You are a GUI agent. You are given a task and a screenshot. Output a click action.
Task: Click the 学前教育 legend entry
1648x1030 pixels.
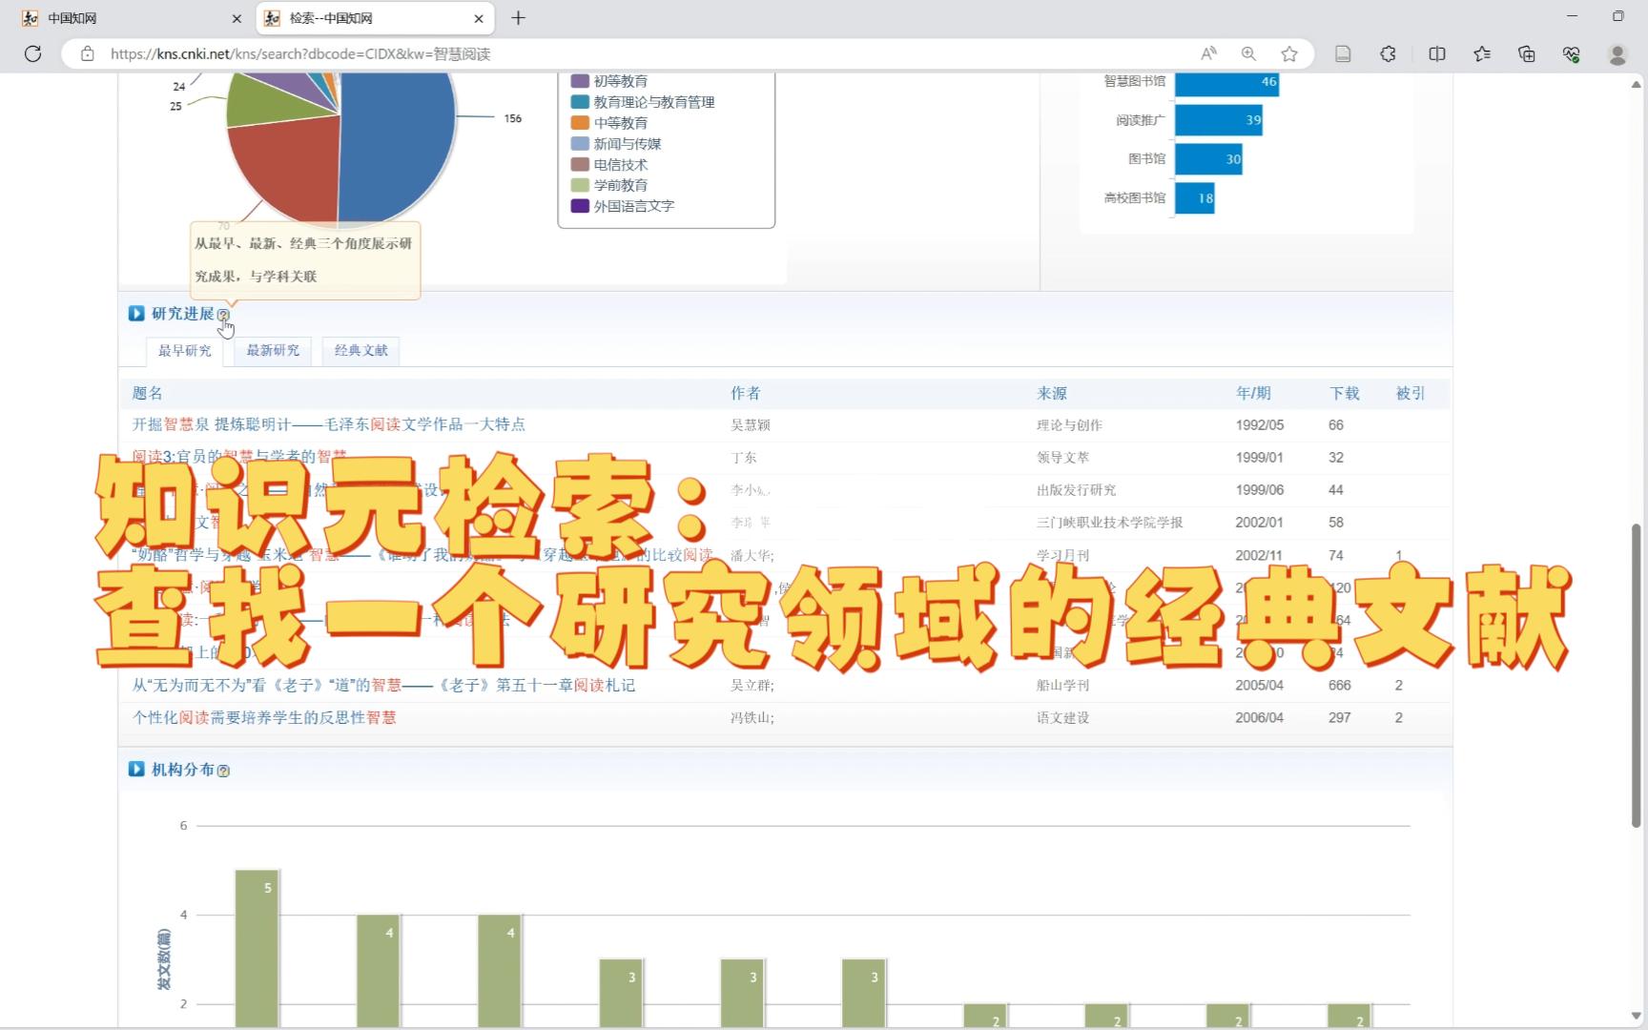click(609, 185)
